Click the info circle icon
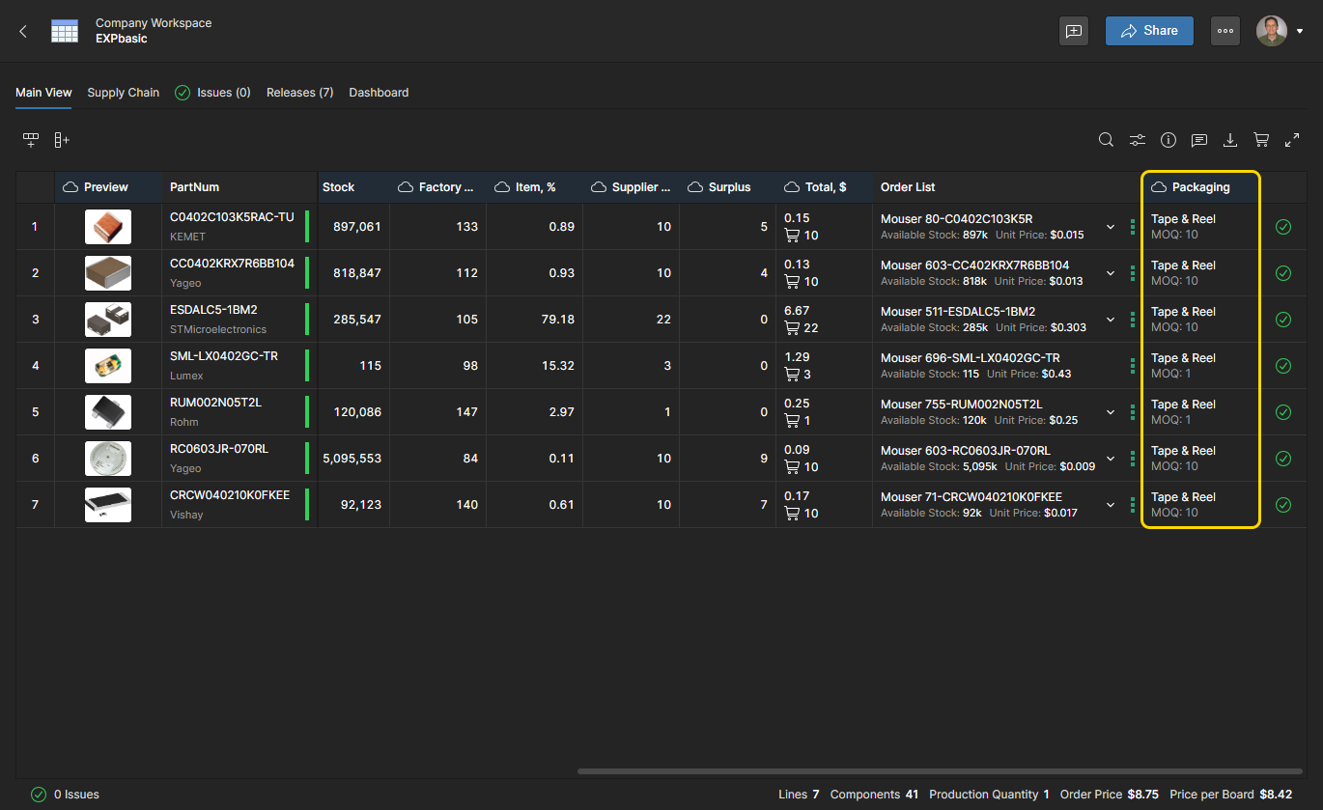The image size is (1323, 810). point(1168,140)
